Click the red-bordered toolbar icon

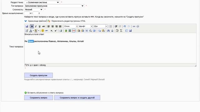pyautogui.click(x=74, y=30)
